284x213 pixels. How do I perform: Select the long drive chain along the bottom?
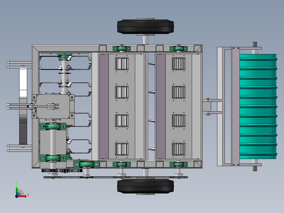[x=116, y=177]
